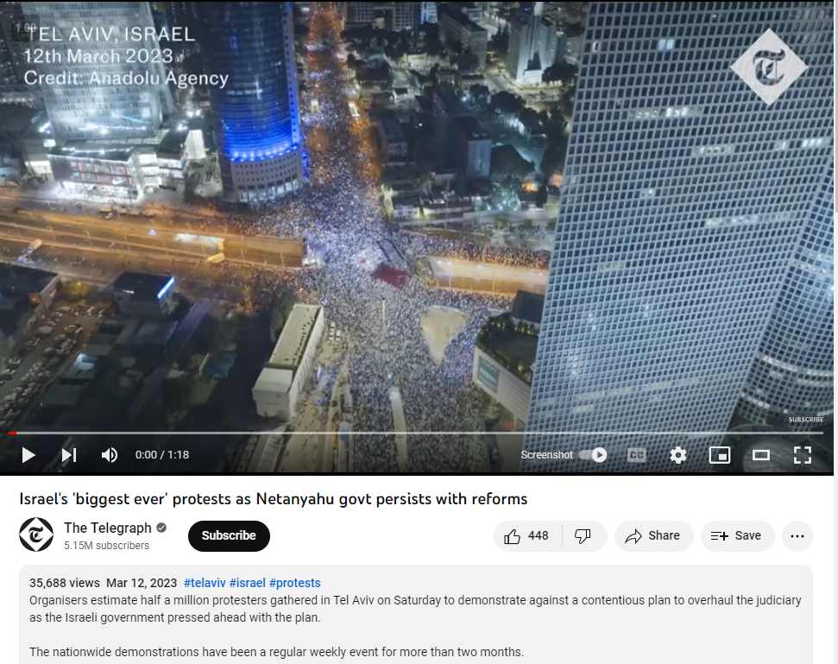This screenshot has height=664, width=838.
Task: Click the video title text
Action: click(273, 499)
